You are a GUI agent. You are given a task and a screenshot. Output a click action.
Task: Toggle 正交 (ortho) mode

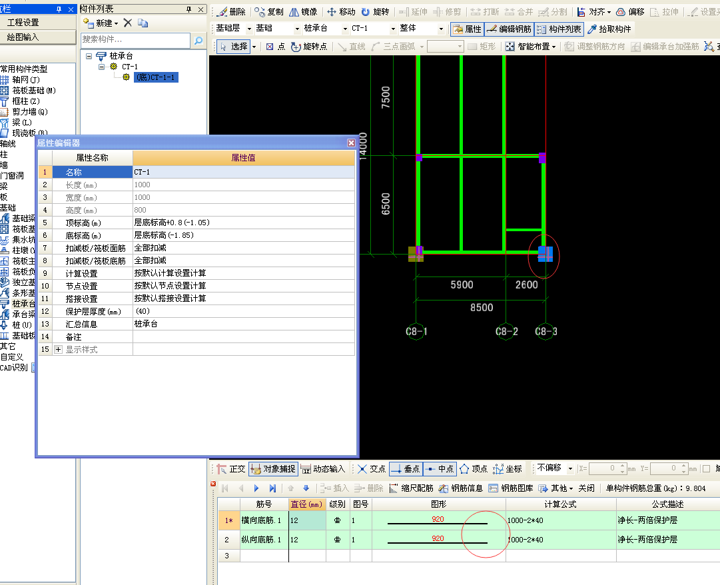231,469
